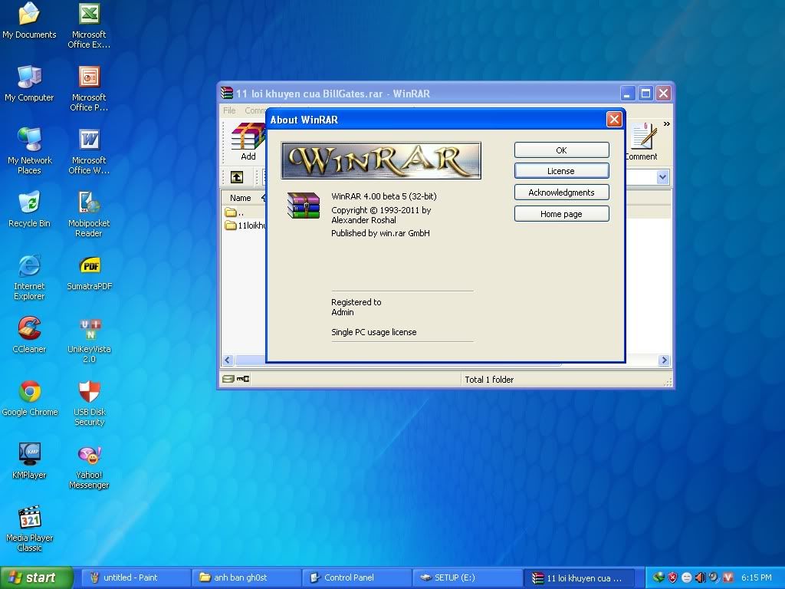This screenshot has width=785, height=589.
Task: Switch to SETUP (E:) taskbar button
Action: 467,577
